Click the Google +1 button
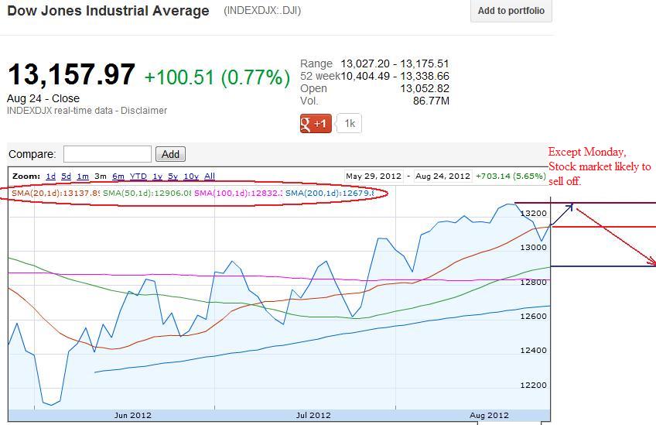 click(316, 124)
